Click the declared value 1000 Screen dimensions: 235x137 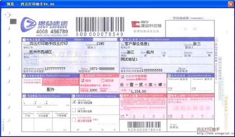[93, 90]
